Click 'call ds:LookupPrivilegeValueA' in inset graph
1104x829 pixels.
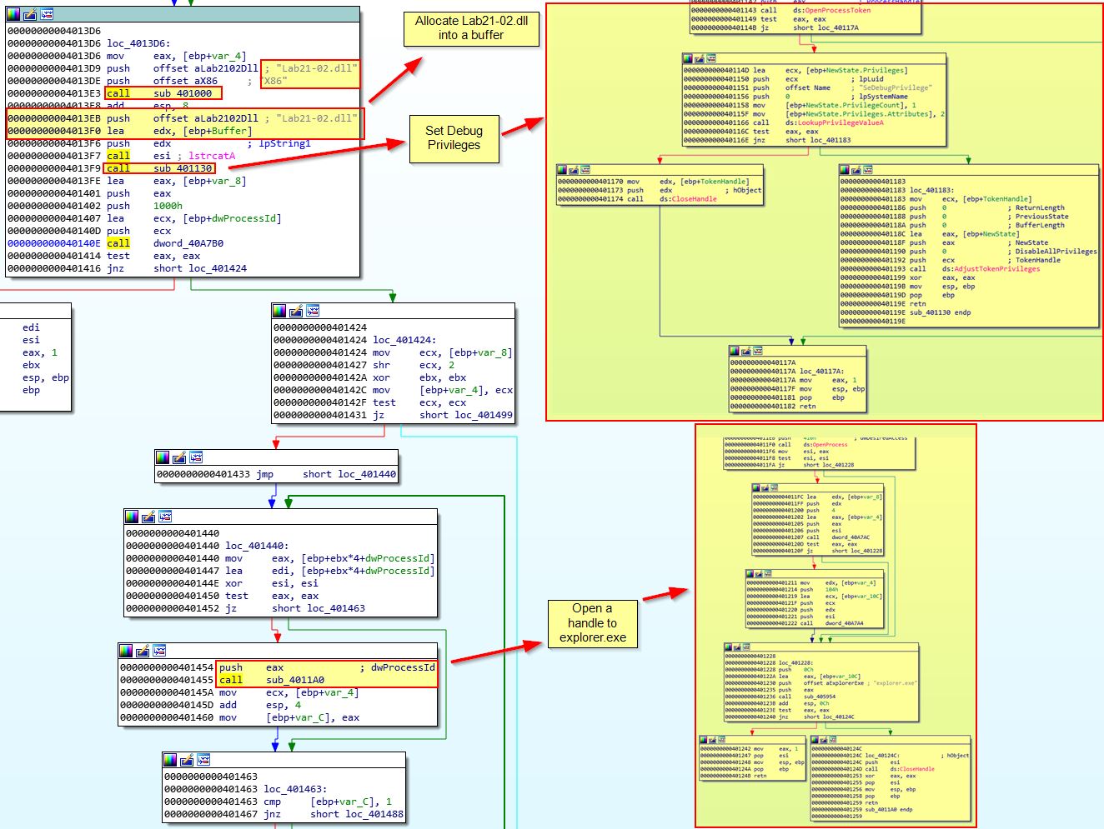(818, 122)
